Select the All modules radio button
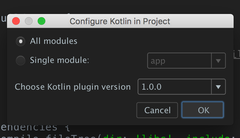Viewport: 240px width, 138px height. tap(21, 41)
